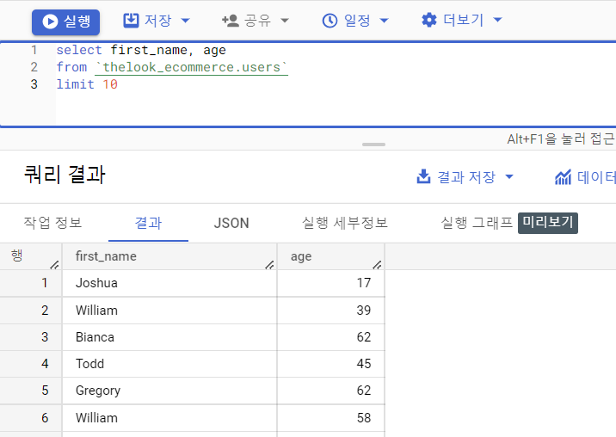Click the Joshua cell
Image resolution: width=616 pixels, height=437 pixels.
(169, 283)
